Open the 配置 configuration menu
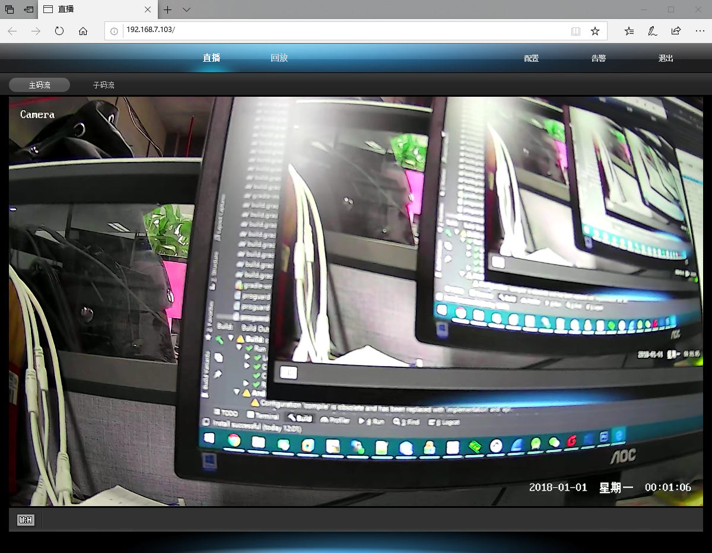 click(531, 58)
